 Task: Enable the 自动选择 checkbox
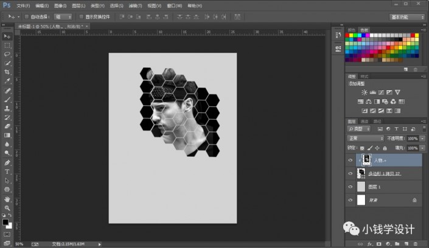(27, 16)
